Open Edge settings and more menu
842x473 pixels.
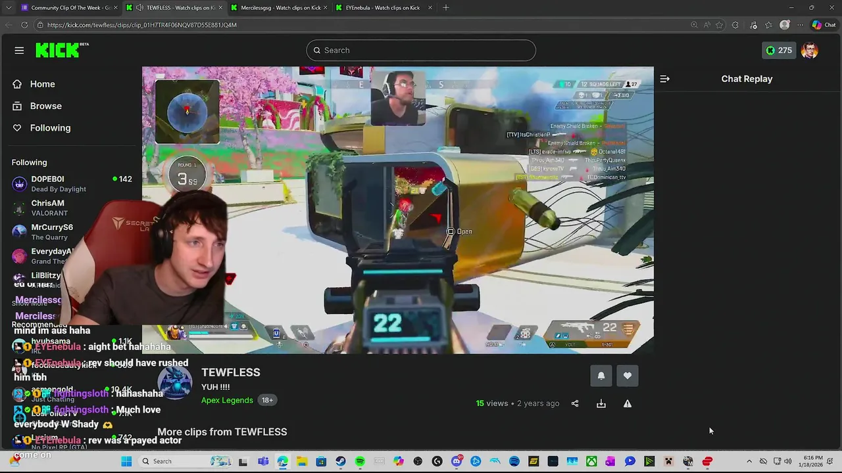click(800, 25)
